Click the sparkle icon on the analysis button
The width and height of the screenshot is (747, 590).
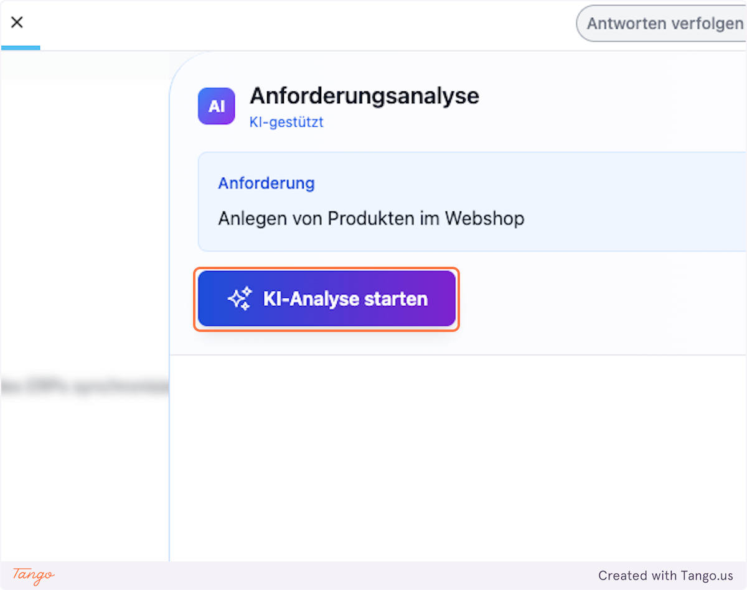240,299
